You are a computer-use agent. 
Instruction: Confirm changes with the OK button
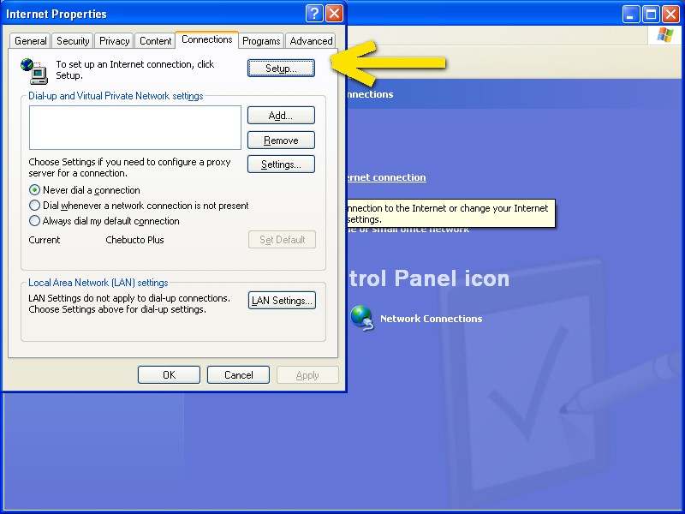(x=169, y=374)
